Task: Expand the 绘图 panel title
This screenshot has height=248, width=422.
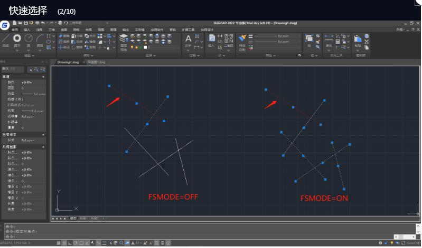Action: [x=27, y=55]
